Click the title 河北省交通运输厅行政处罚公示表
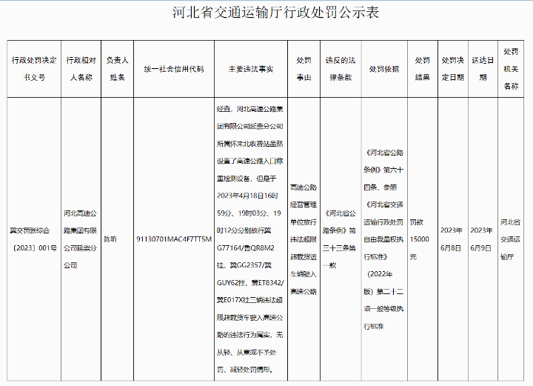 coord(275,13)
